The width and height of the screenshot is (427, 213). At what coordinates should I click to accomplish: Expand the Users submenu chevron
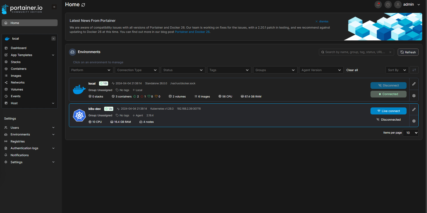point(53,128)
